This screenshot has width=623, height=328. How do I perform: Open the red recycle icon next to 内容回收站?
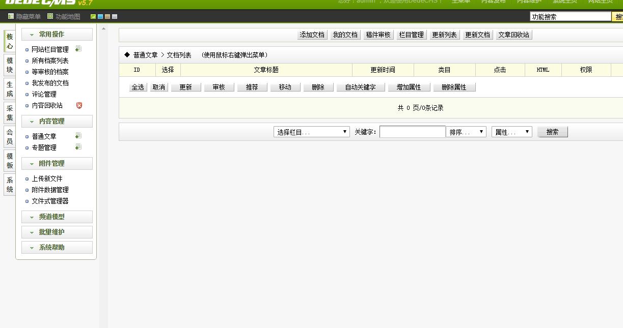[79, 105]
